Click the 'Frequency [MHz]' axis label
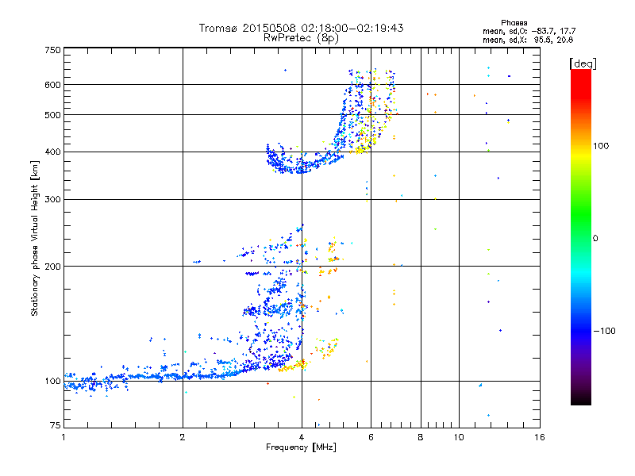The width and height of the screenshot is (635, 476). (x=301, y=447)
